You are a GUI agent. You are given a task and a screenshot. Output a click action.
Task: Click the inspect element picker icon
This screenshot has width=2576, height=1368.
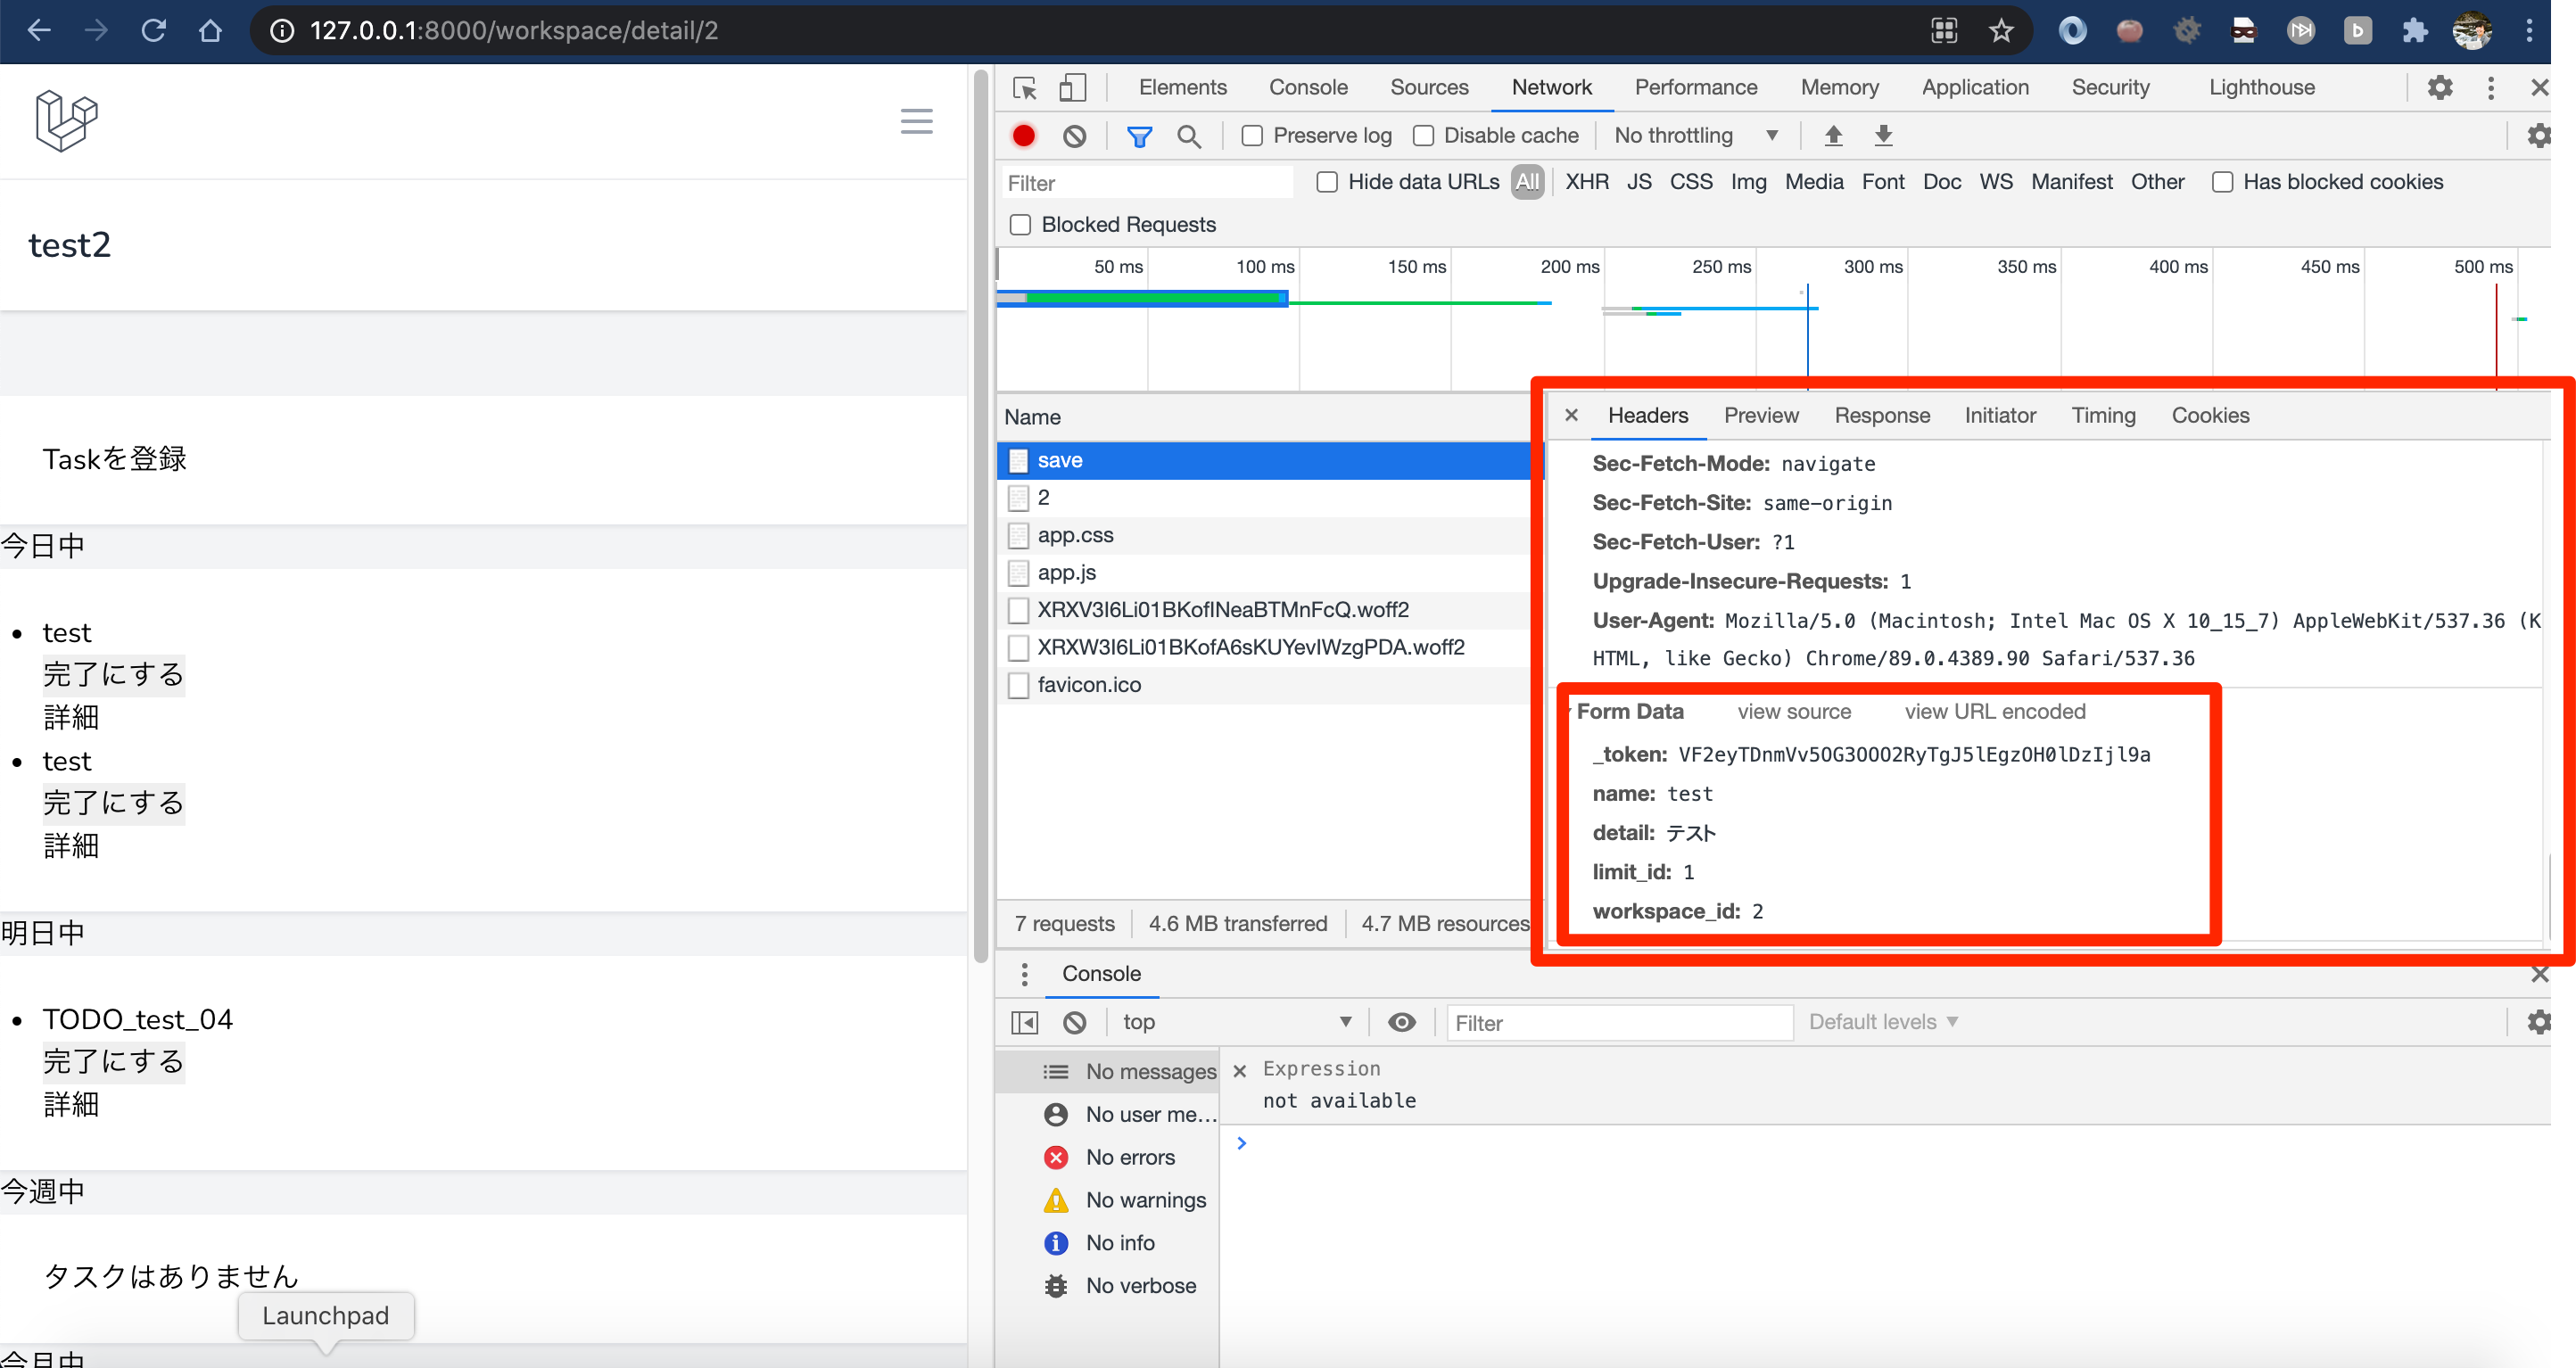point(1024,88)
